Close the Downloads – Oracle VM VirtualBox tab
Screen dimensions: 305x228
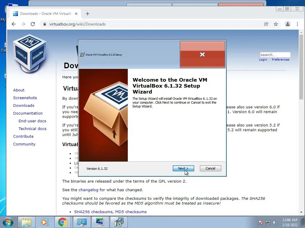pyautogui.click(x=76, y=14)
